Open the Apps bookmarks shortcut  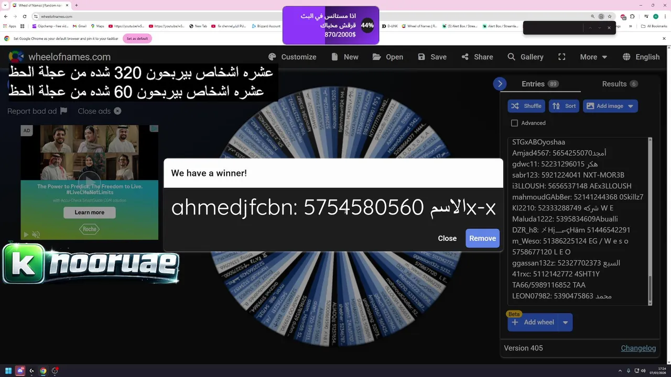(9, 26)
